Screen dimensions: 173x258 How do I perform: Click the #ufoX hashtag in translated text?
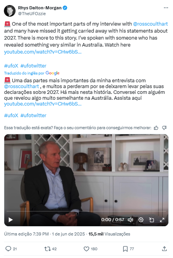point(11,115)
